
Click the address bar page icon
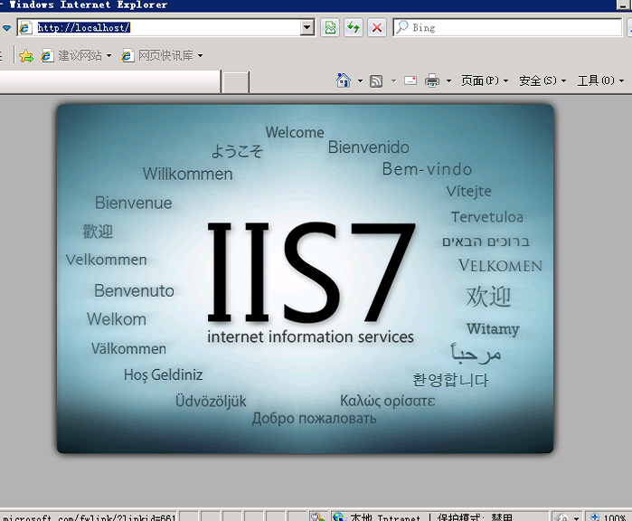[25, 27]
